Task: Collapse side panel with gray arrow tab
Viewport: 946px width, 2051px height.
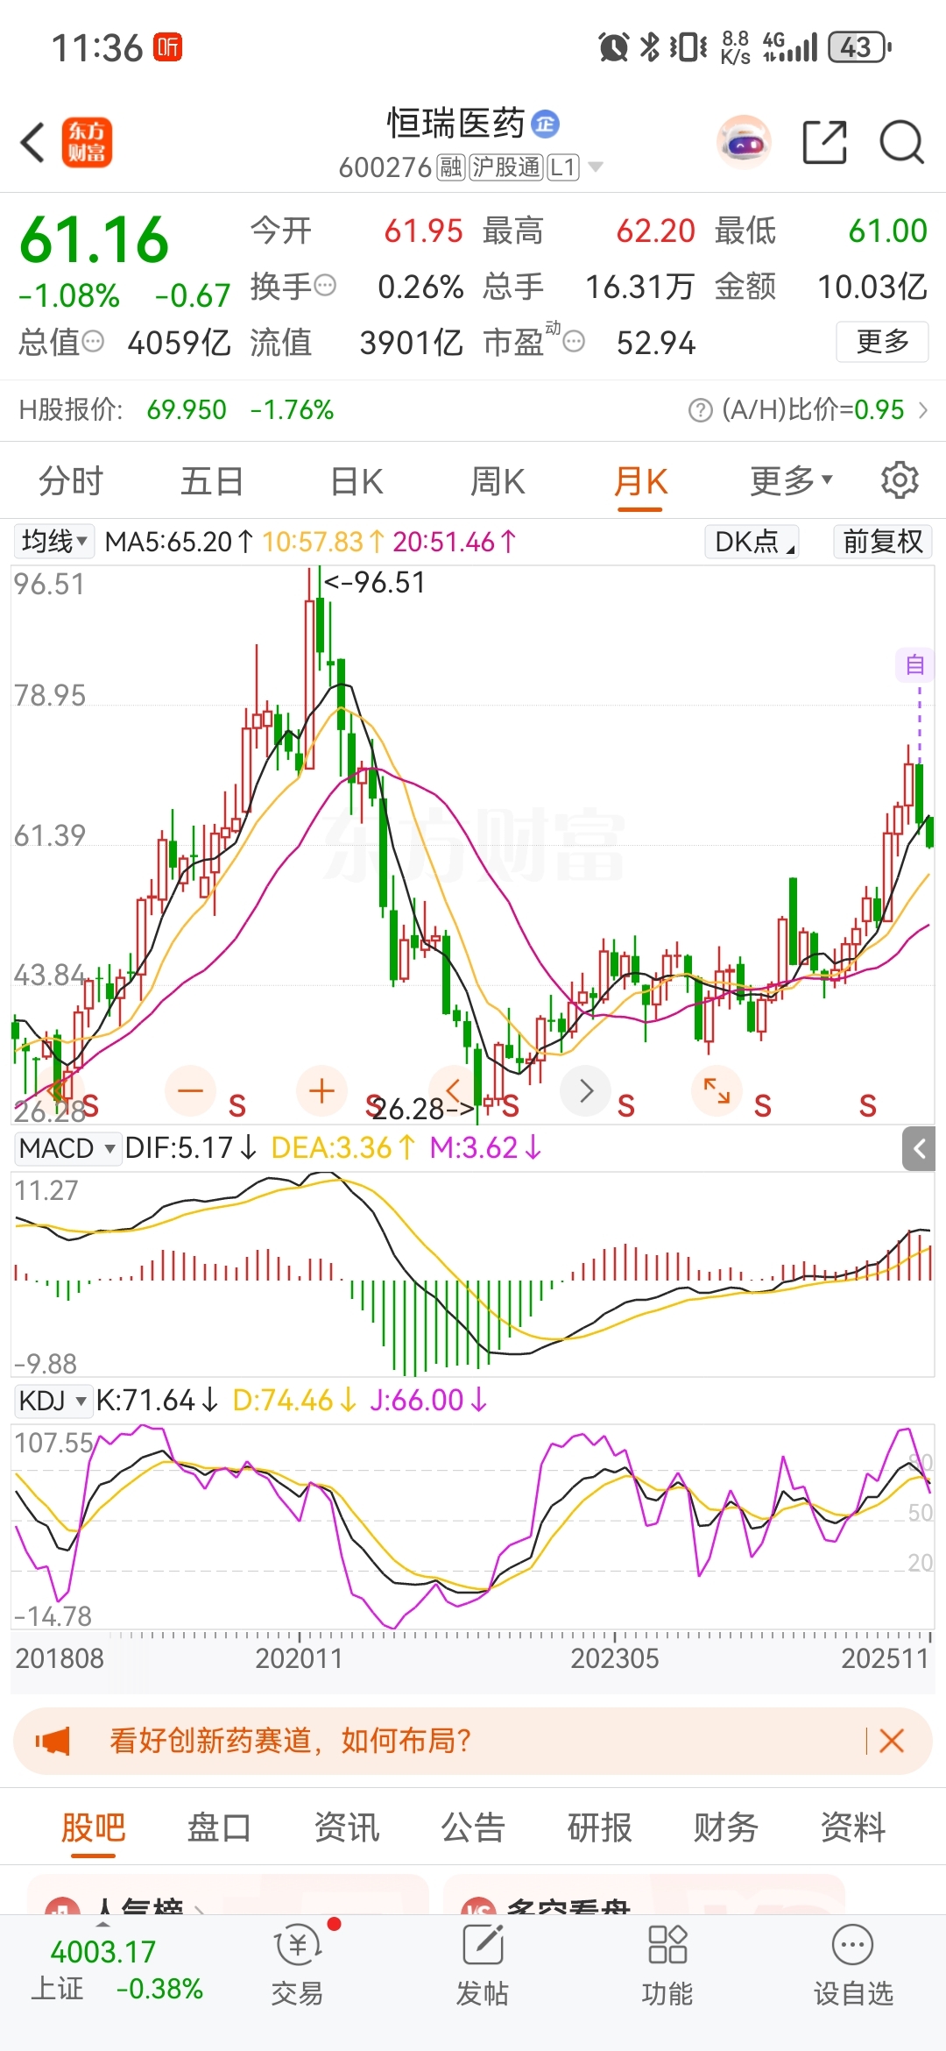Action: pos(919,1149)
